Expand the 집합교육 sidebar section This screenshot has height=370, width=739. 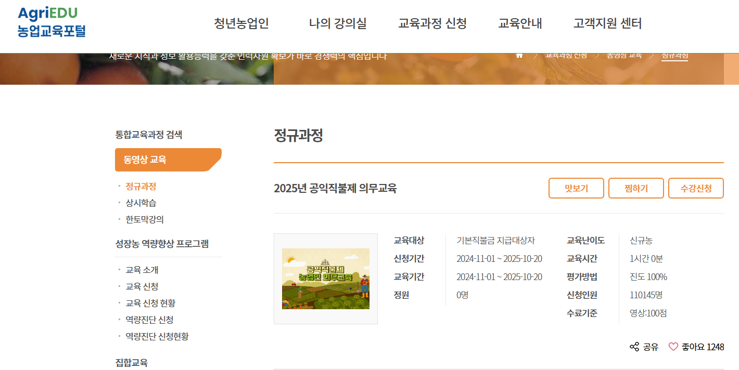[x=130, y=364]
